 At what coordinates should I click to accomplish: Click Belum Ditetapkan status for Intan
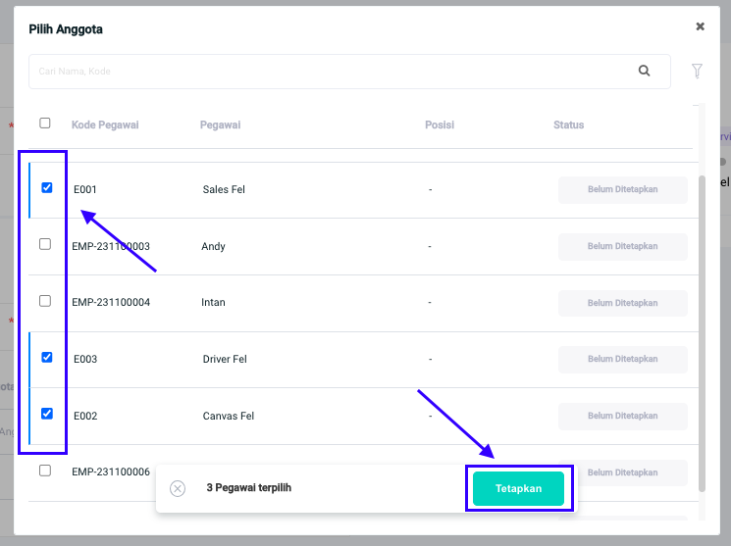622,303
